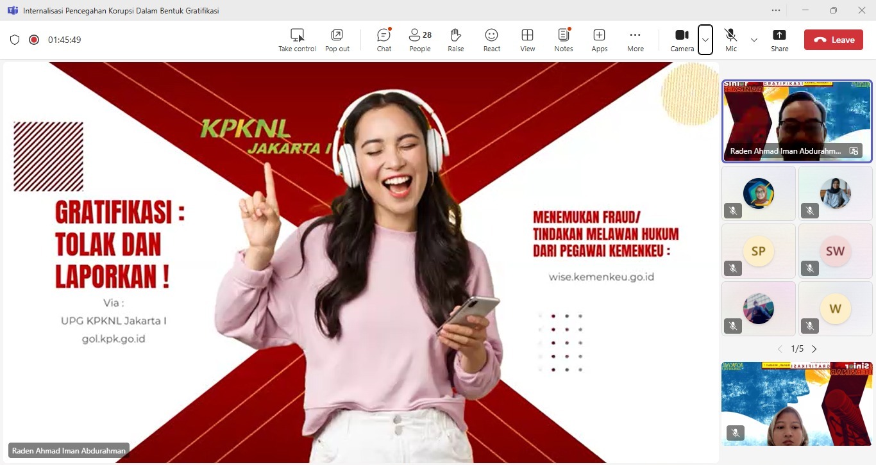Open the Chat panel
The height and width of the screenshot is (465, 876).
pyautogui.click(x=383, y=39)
